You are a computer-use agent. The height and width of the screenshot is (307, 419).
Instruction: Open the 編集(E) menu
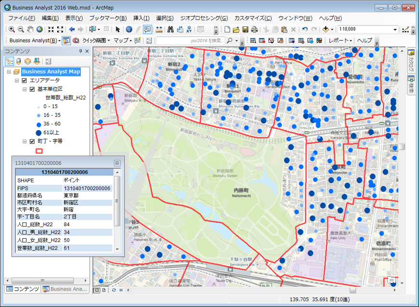point(50,18)
